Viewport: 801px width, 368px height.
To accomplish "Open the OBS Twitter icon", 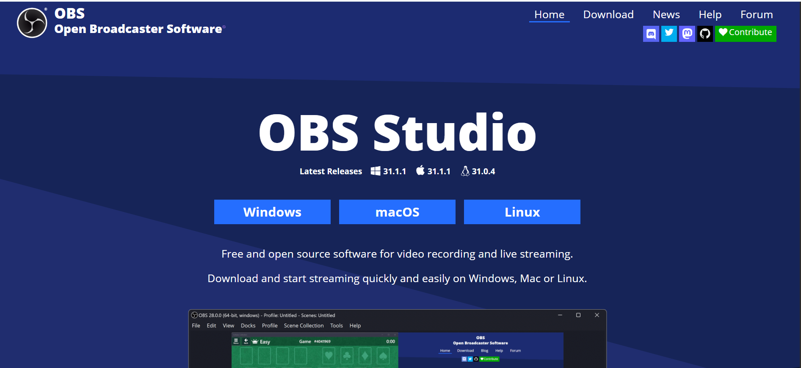I will point(669,33).
